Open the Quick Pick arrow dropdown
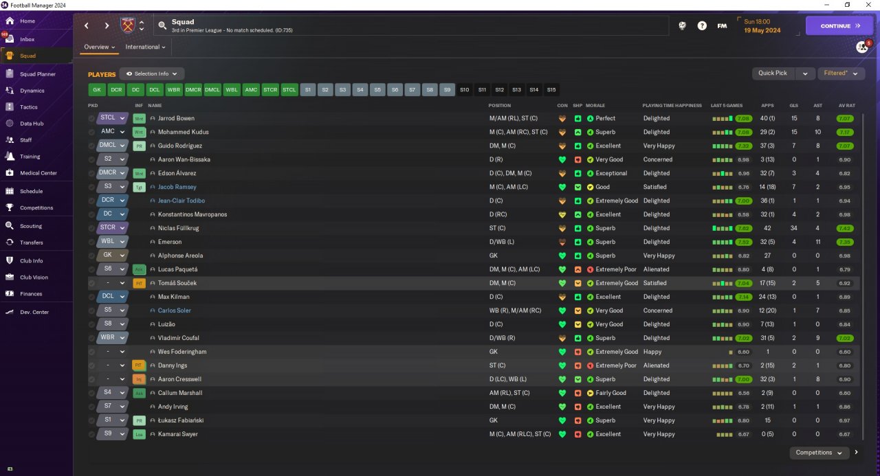The image size is (880, 476). coord(805,73)
